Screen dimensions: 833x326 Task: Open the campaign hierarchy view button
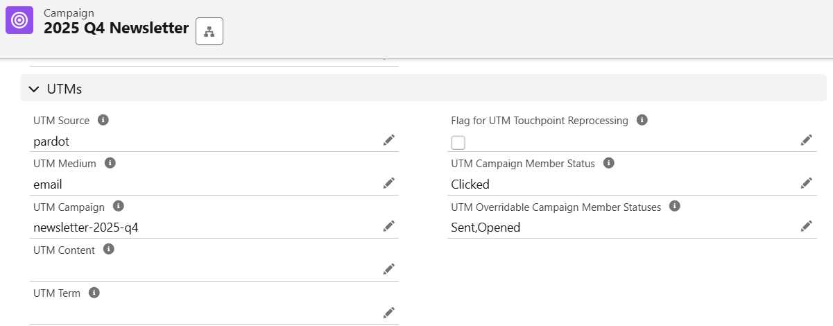click(209, 31)
